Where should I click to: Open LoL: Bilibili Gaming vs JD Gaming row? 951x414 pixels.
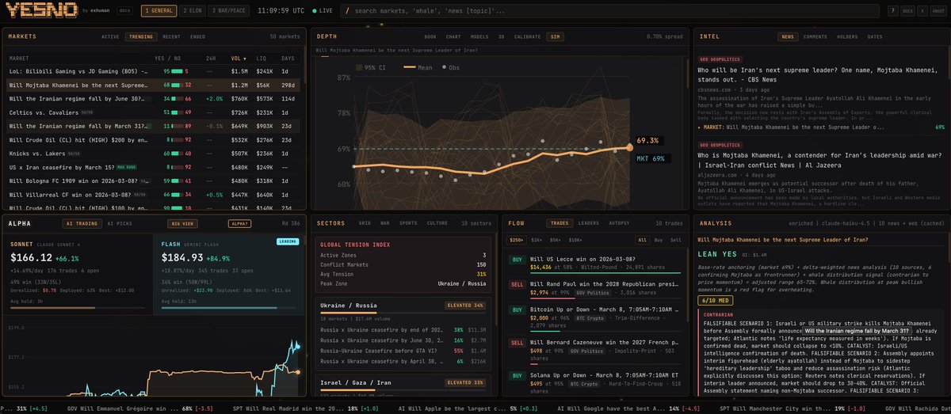tap(153, 71)
